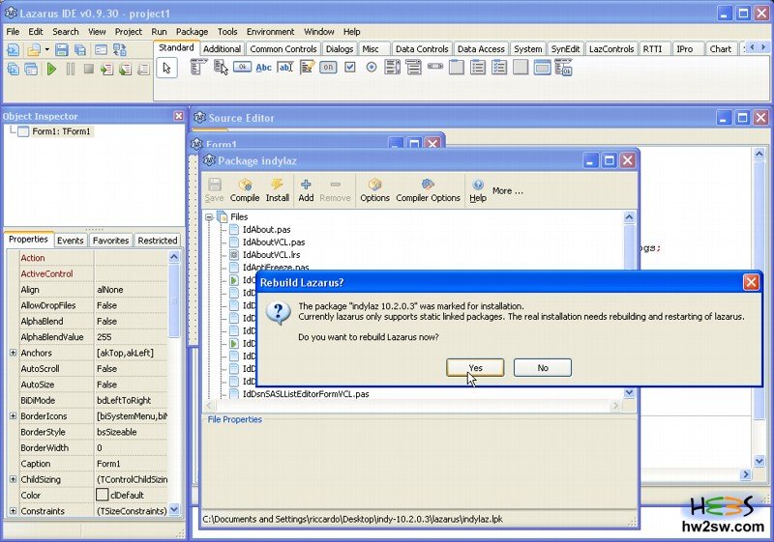Click More ... in package toolbar

coord(507,190)
